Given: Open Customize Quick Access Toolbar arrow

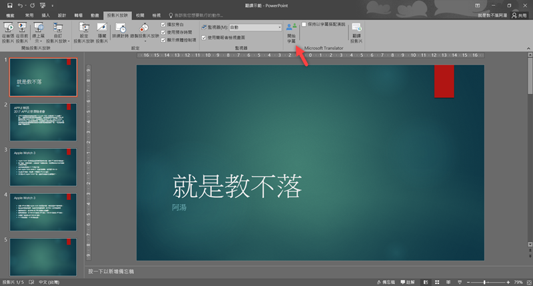Looking at the screenshot, I should [53, 6].
